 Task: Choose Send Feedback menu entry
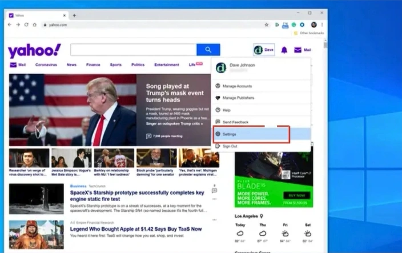(261, 122)
